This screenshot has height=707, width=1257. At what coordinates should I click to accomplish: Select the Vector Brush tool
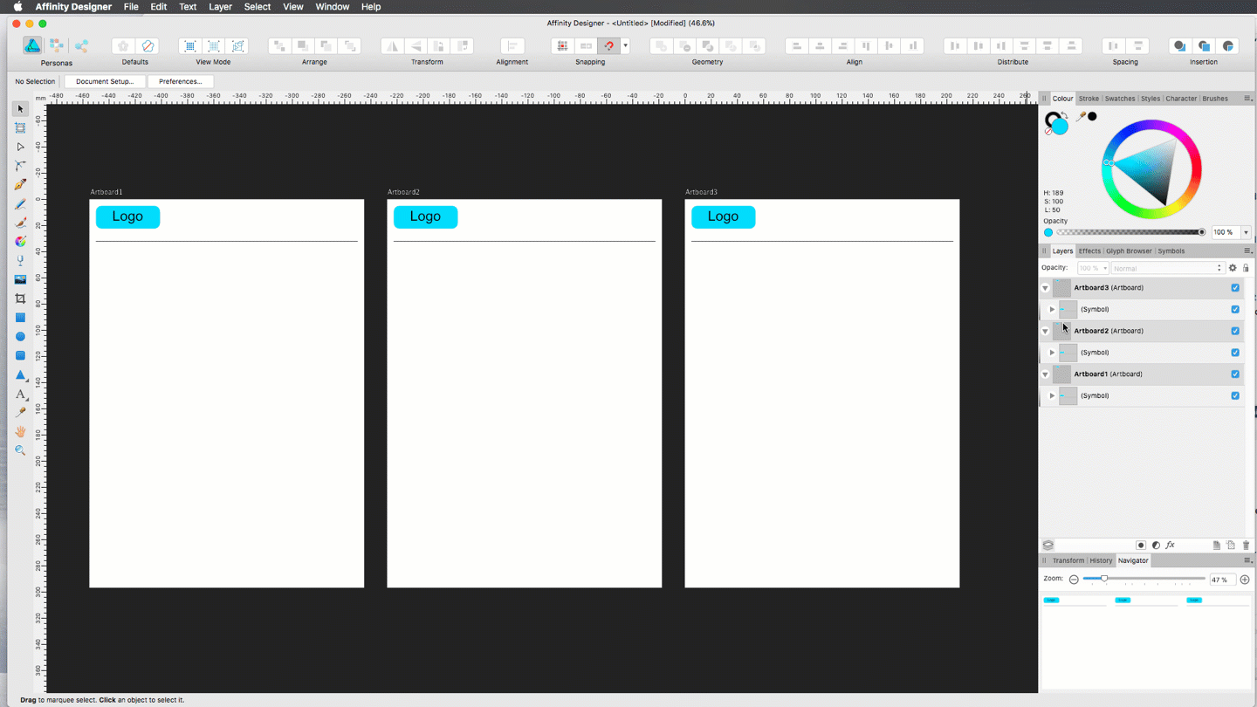click(19, 221)
